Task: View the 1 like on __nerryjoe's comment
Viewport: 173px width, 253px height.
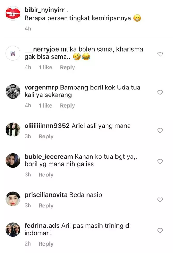Action: [x=45, y=67]
